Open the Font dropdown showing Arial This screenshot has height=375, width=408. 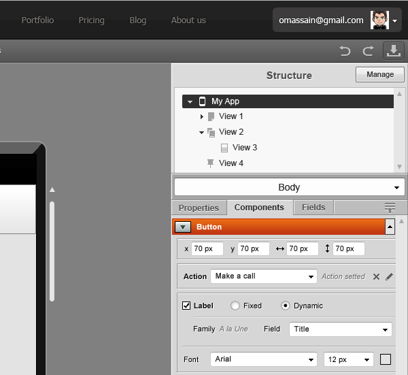[264, 359]
